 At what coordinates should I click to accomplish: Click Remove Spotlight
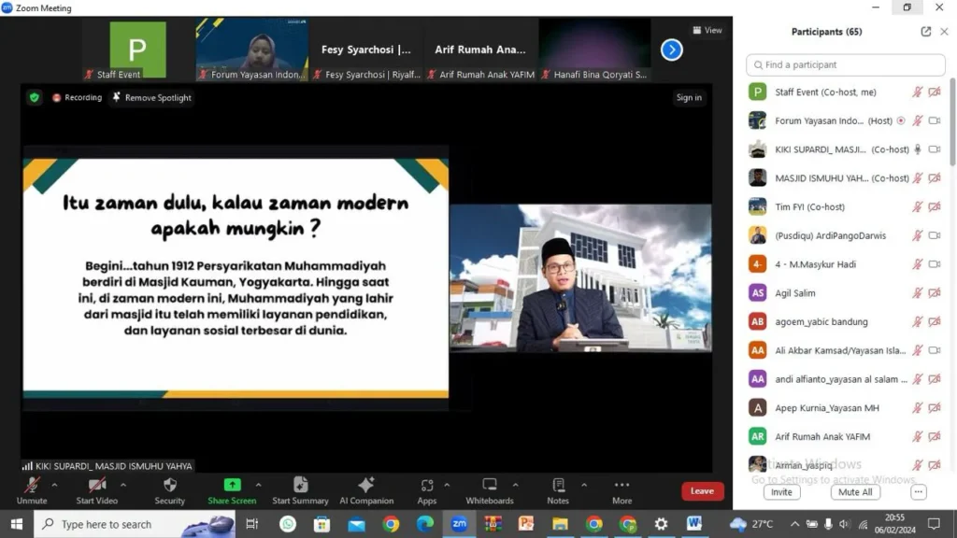click(x=152, y=97)
